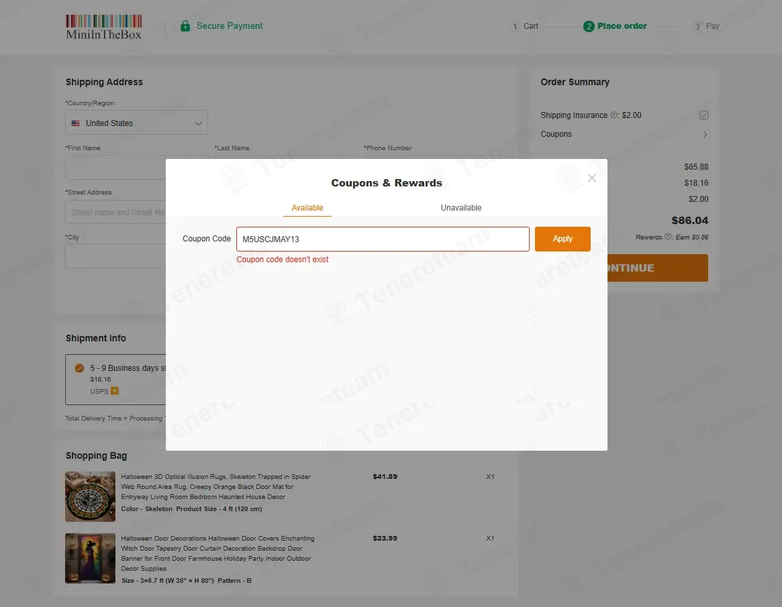Click the Halloween Door Decorations product title
The width and height of the screenshot is (782, 607).
tap(217, 553)
